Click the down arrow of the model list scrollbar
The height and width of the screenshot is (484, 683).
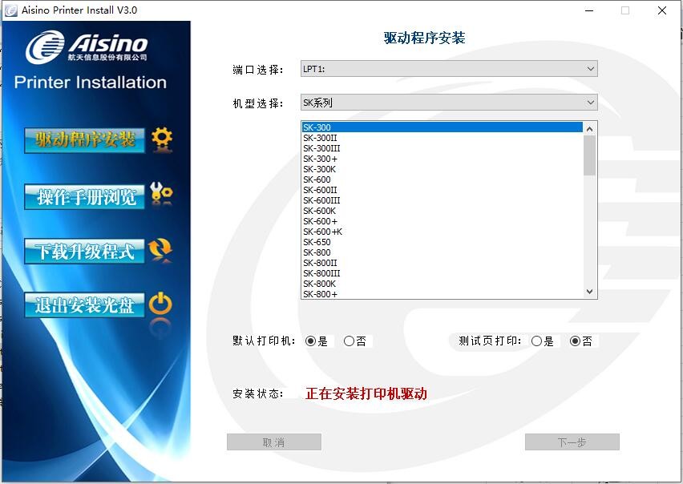tap(588, 291)
